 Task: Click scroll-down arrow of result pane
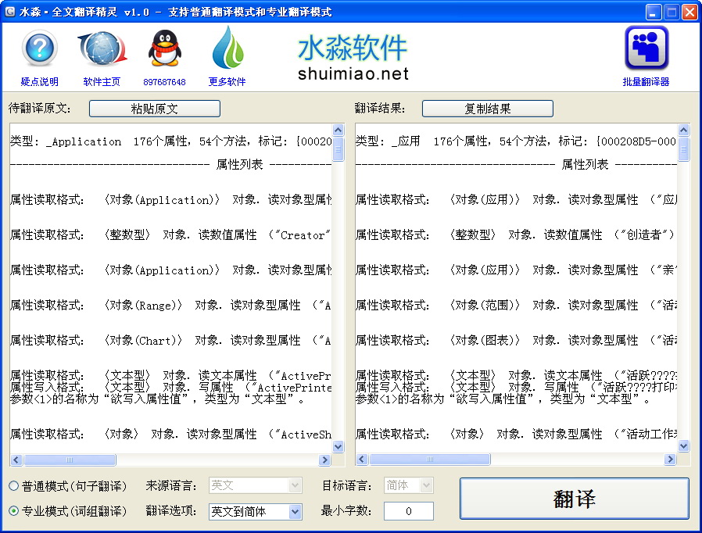(684, 445)
